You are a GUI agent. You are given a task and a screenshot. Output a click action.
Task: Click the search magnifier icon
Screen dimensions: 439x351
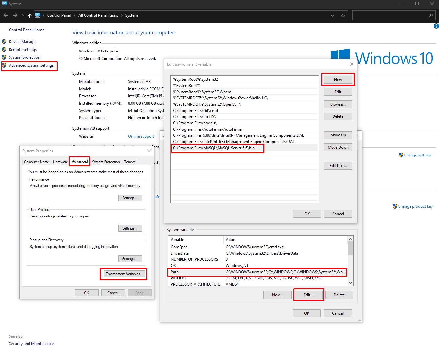431,15
